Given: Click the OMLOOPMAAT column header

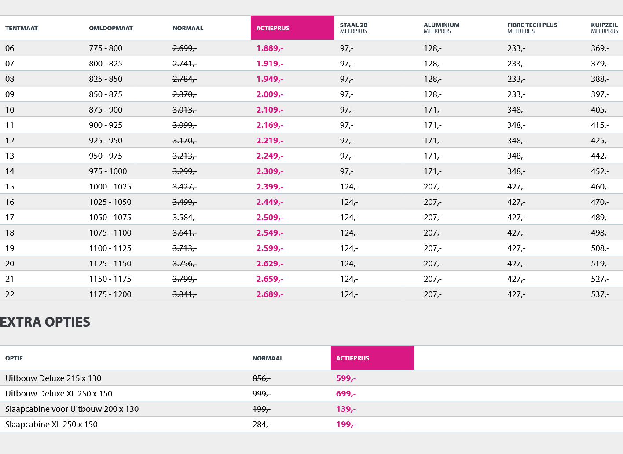Looking at the screenshot, I should coord(111,28).
